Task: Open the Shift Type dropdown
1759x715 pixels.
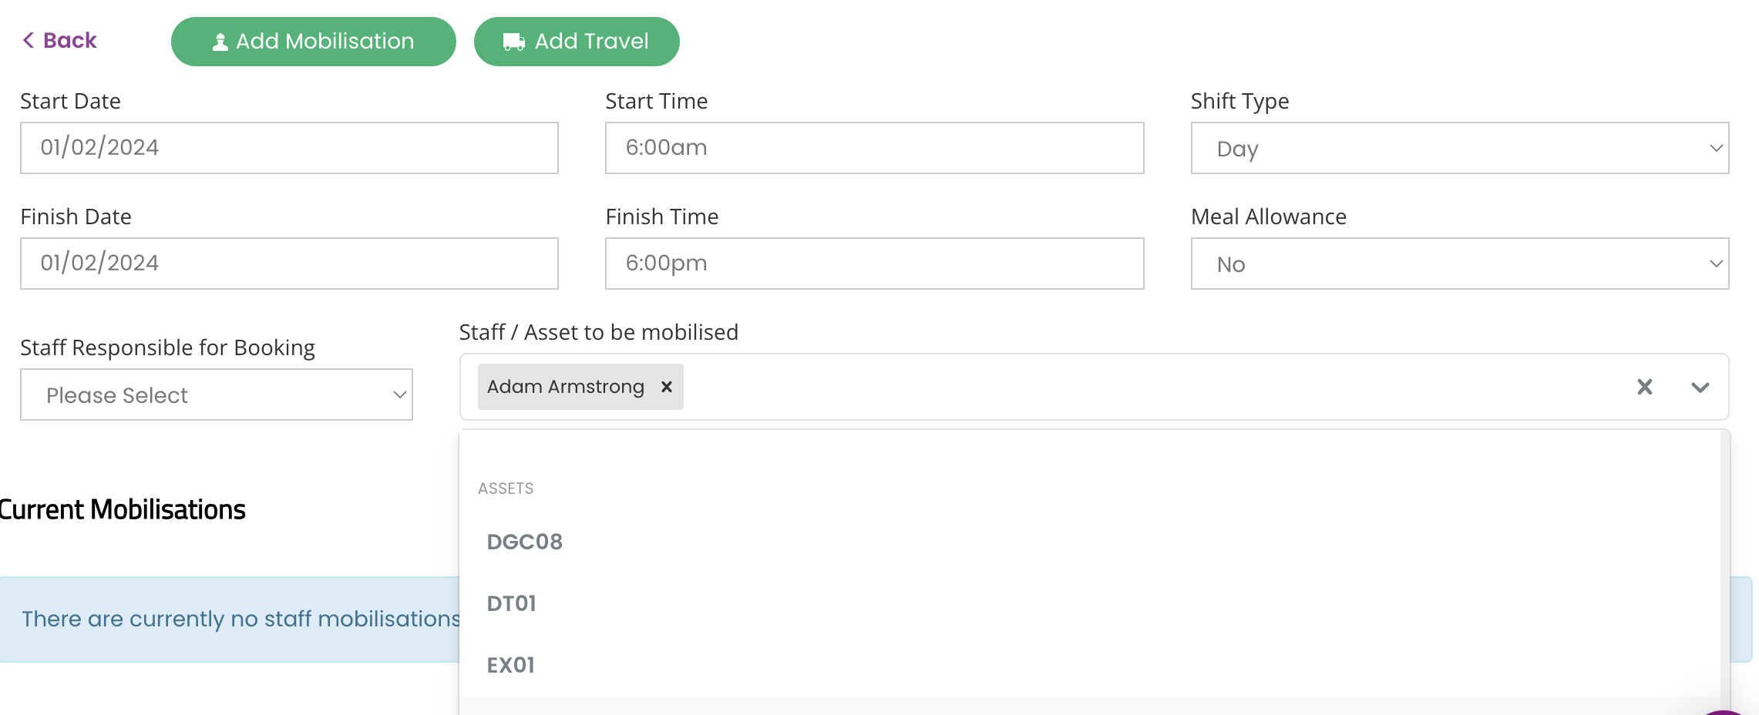Action: tap(1460, 148)
